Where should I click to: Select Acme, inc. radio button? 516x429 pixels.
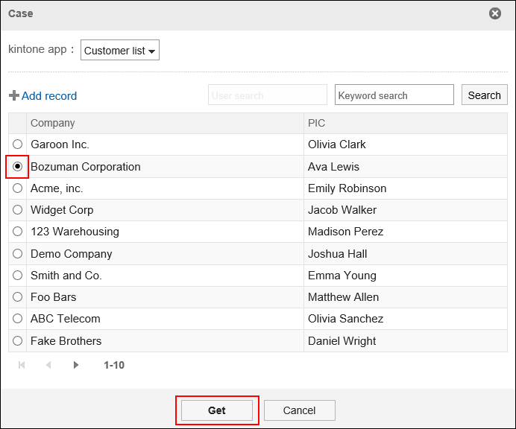[17, 188]
